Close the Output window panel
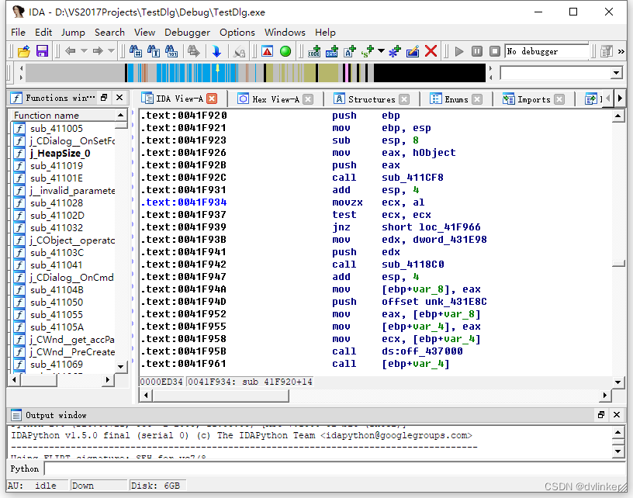 (x=617, y=415)
